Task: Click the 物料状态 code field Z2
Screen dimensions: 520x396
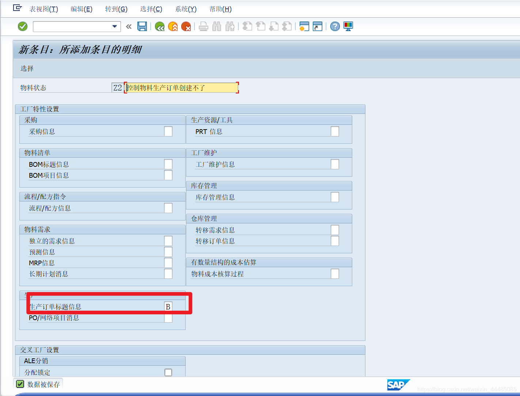Action: [x=117, y=88]
